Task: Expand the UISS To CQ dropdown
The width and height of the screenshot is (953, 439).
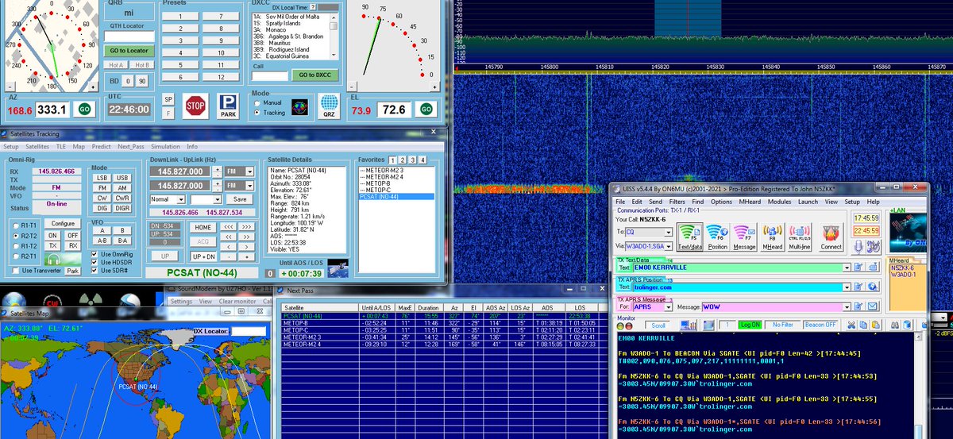Action: (x=668, y=233)
